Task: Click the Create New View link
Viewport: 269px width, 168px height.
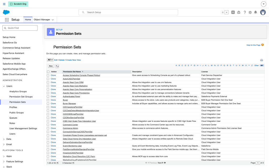Action: click(x=73, y=60)
